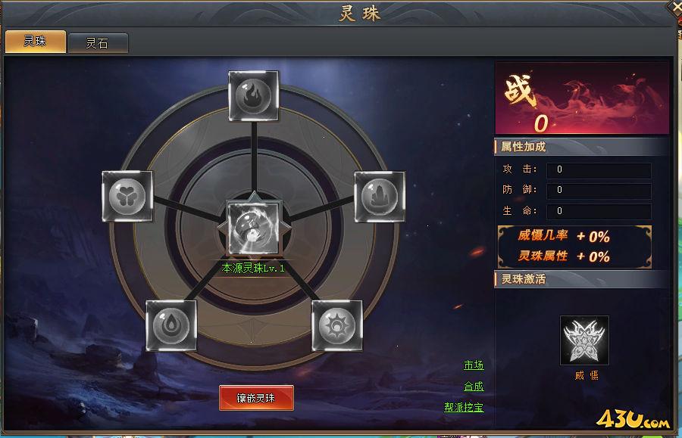The height and width of the screenshot is (438, 682).
Task: Click the 镶嵌灵珠 red button
Action: coord(256,398)
